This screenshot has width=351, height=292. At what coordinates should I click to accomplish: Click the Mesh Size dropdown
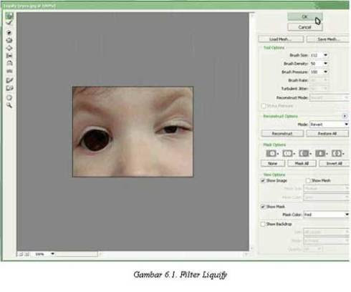(326, 188)
